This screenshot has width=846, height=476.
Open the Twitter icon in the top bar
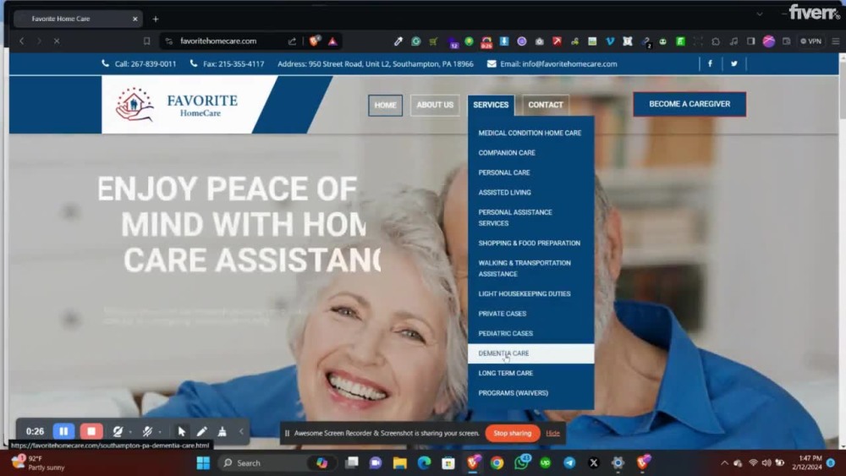pyautogui.click(x=733, y=63)
